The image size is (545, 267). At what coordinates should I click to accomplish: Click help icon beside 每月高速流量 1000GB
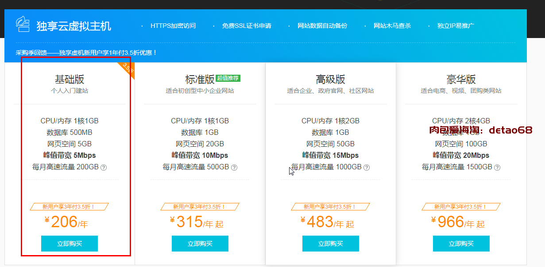pyautogui.click(x=367, y=168)
